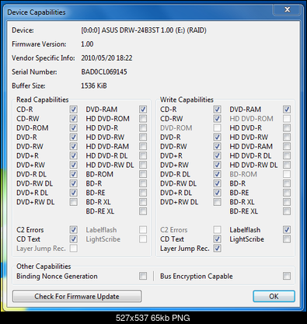Check BD-R XL read capability checkbox
Screen dimensions: 307x324
click(x=143, y=202)
